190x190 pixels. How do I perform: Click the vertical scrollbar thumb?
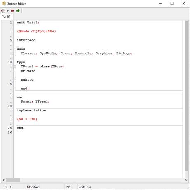pyautogui.click(x=186, y=96)
